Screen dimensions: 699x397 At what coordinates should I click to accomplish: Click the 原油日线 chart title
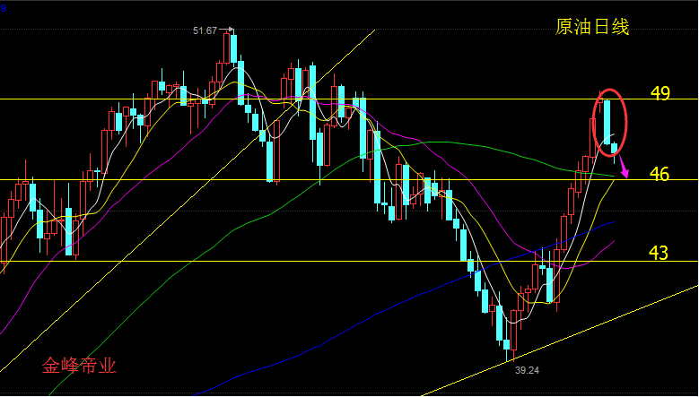coord(592,27)
